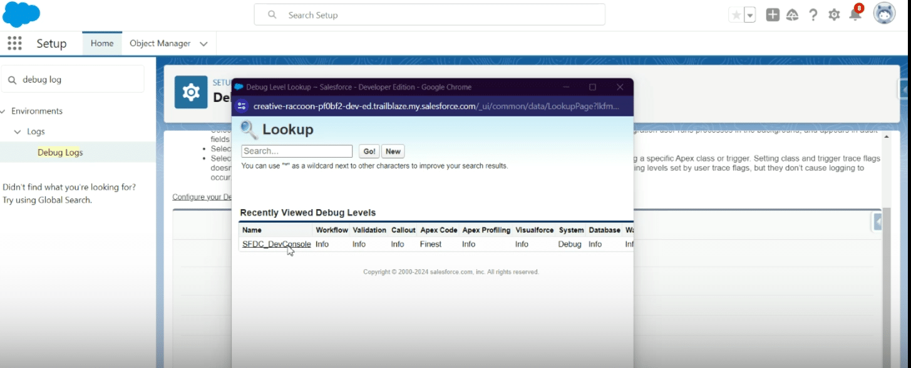
Task: Click the favorites star icon
Action: pyautogui.click(x=736, y=15)
